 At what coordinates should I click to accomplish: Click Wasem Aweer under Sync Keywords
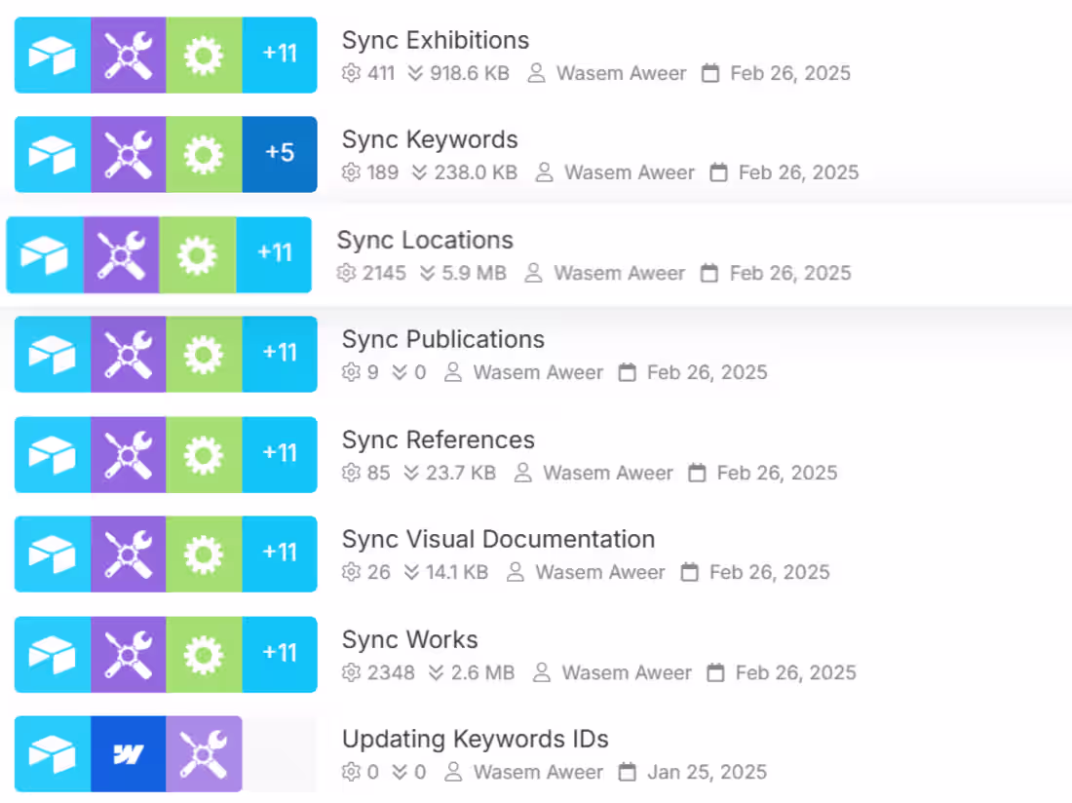[629, 172]
